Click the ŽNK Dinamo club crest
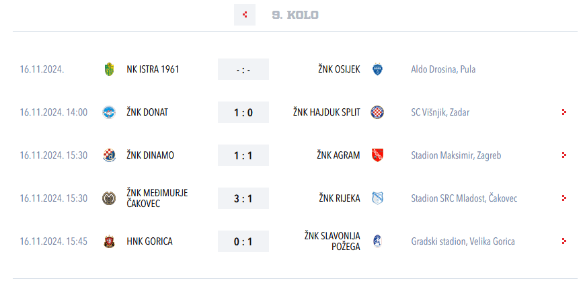Viewport: 583px width, 283px height. [x=109, y=155]
